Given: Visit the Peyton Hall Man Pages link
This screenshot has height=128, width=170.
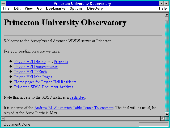Looking at the screenshot, I should 33,77.
